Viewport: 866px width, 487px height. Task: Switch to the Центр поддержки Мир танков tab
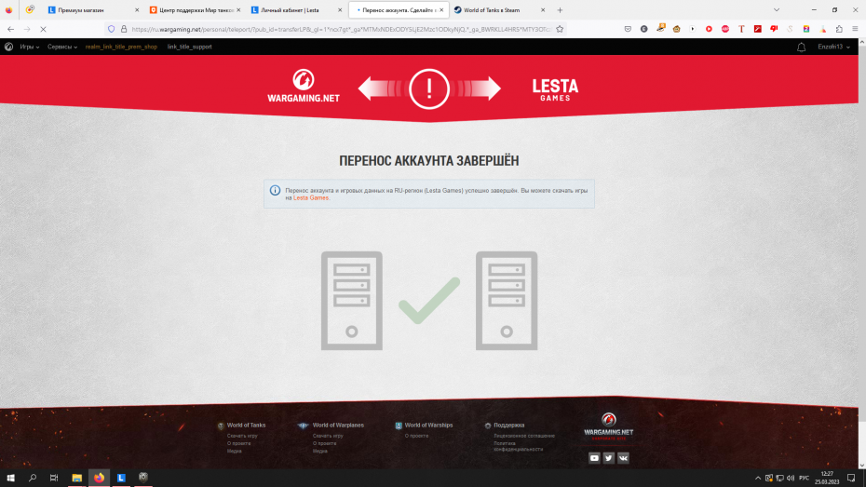194,10
